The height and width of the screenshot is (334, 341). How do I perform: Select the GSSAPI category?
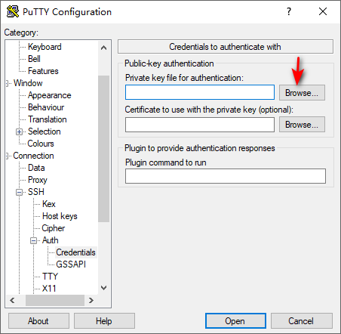coord(71,264)
